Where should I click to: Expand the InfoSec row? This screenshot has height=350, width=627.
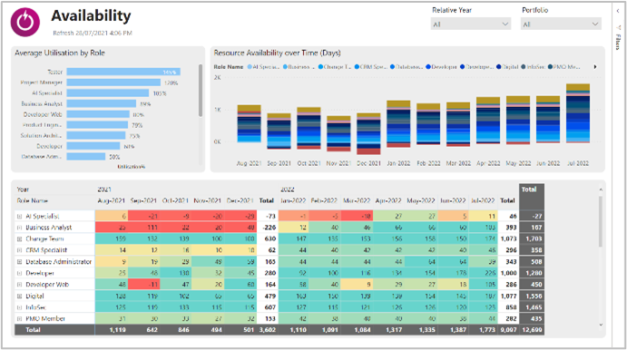19,307
